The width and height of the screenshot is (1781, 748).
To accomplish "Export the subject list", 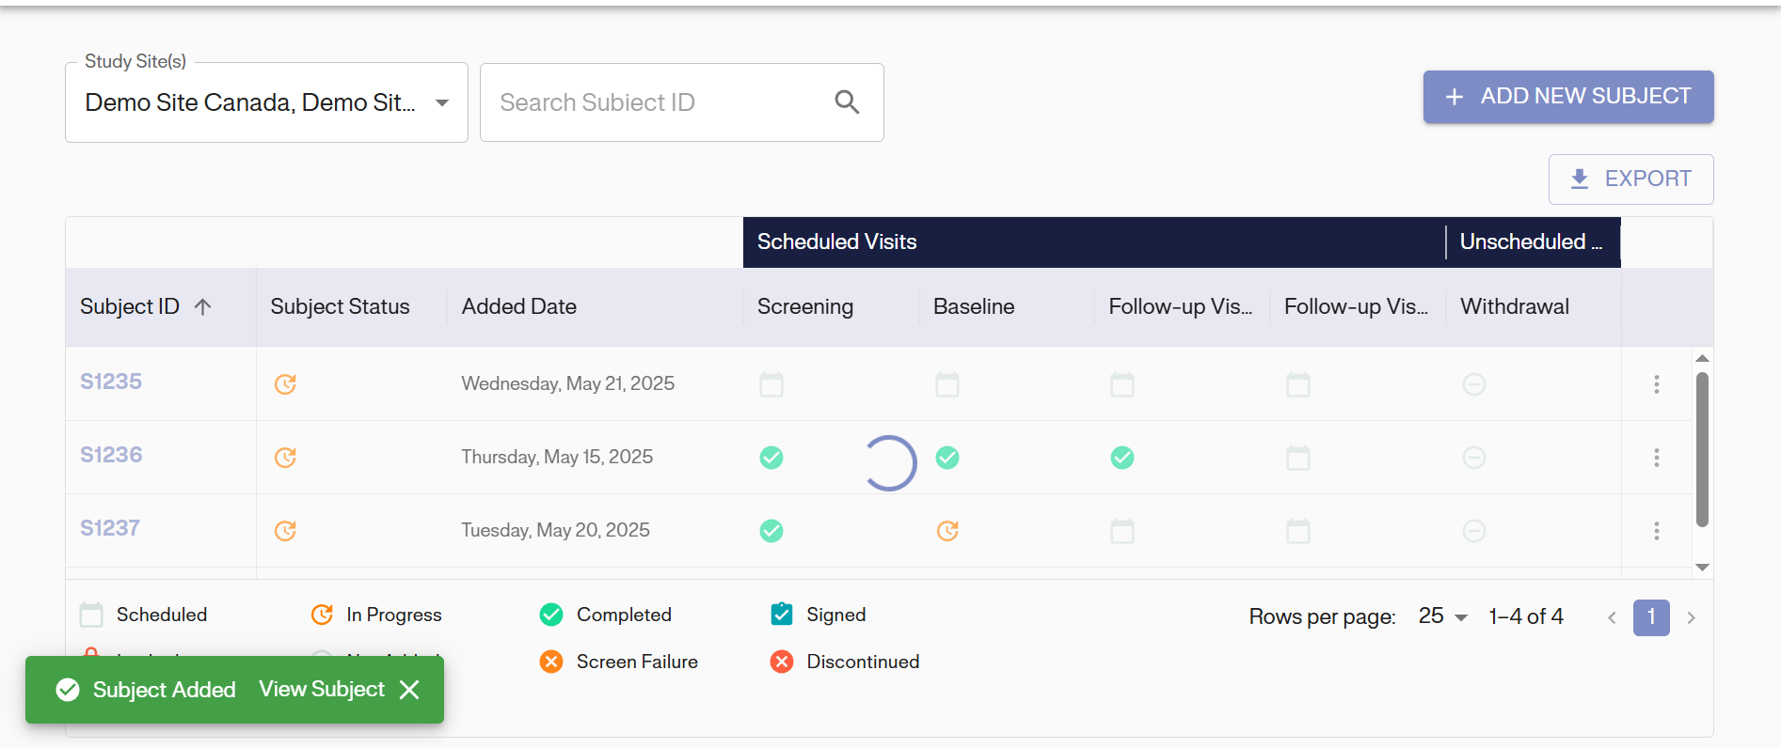I will pyautogui.click(x=1630, y=179).
